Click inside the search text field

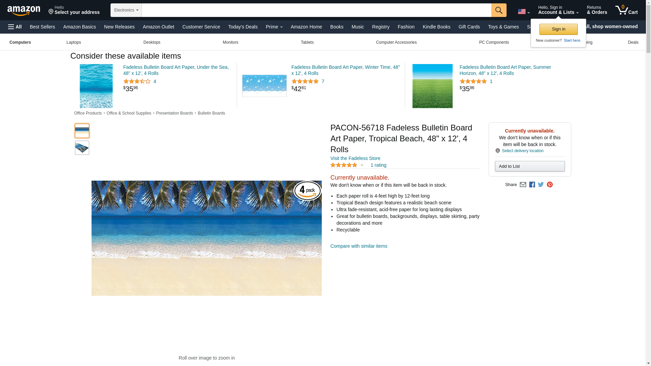coord(316,10)
